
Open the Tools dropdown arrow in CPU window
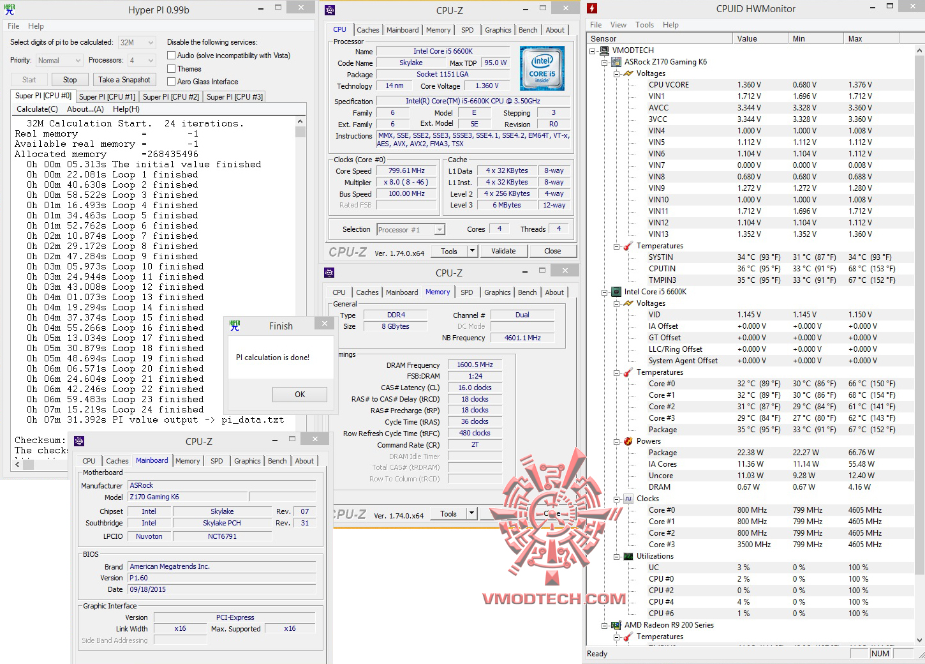click(473, 252)
